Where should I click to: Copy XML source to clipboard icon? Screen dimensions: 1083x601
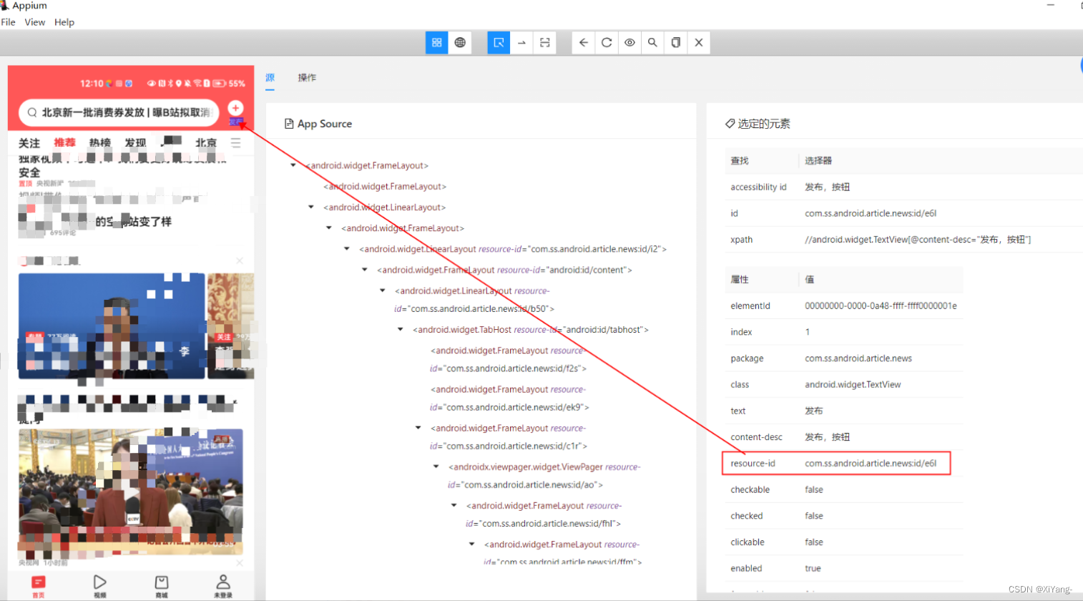[x=675, y=43]
